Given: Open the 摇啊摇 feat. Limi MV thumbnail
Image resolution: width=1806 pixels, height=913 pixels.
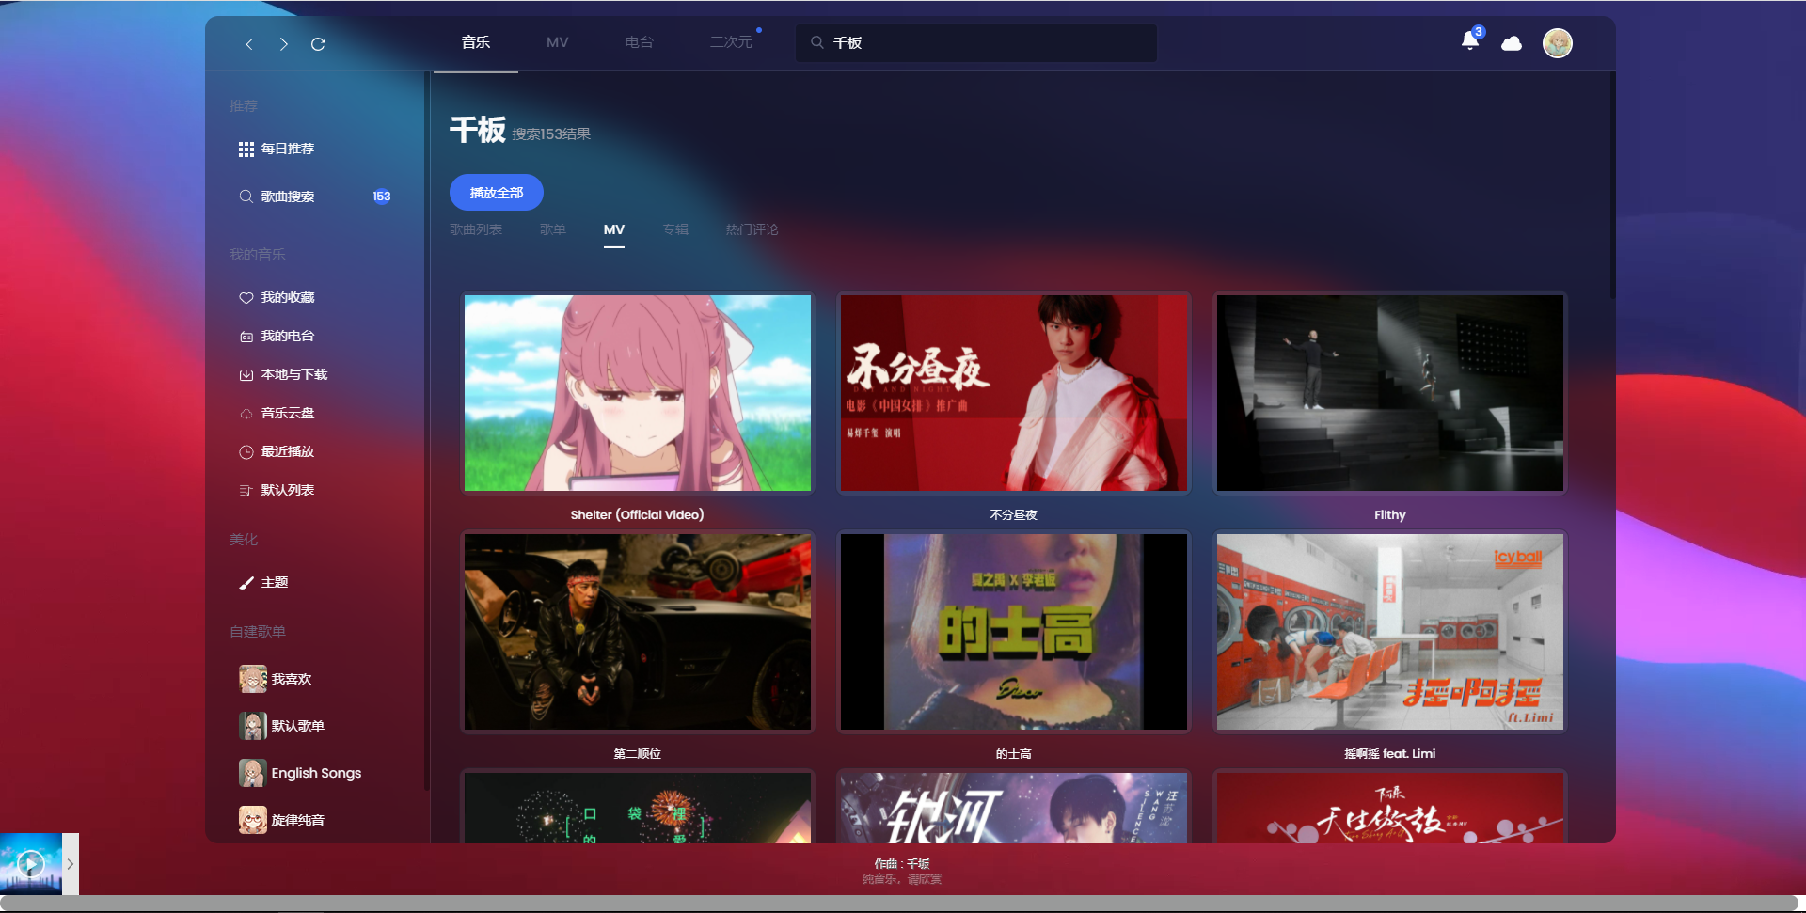Looking at the screenshot, I should point(1390,632).
